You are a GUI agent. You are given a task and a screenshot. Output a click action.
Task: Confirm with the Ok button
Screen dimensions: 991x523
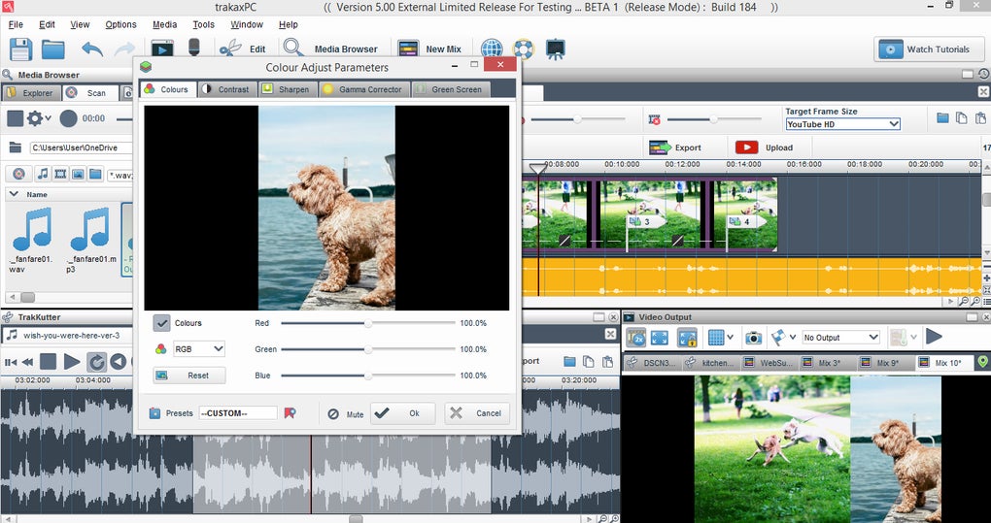coord(402,413)
